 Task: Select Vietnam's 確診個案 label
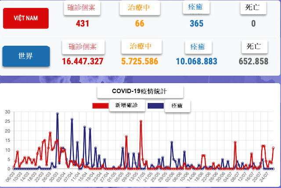point(83,7)
